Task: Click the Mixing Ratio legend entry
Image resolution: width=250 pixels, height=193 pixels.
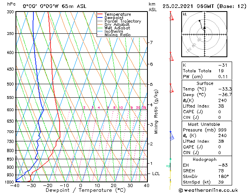Action: (x=114, y=35)
